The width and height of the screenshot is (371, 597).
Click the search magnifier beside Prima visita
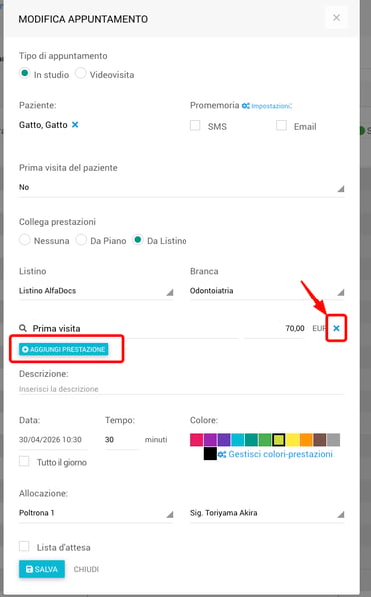[x=23, y=328]
